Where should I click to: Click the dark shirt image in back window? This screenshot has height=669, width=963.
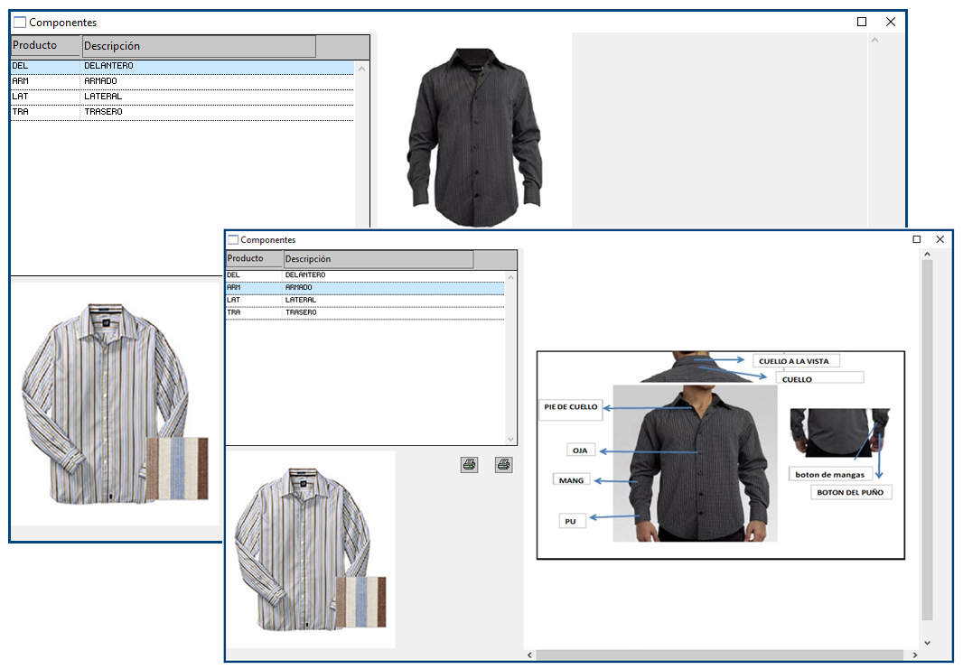[x=475, y=137]
